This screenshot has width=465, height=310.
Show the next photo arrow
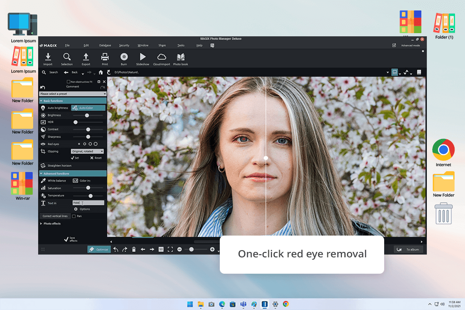coord(152,250)
